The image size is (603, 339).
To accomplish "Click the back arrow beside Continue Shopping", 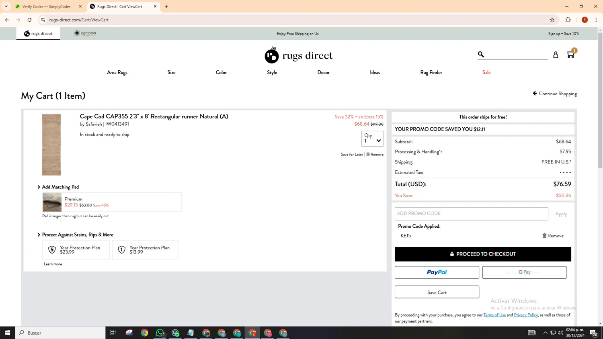I will [x=535, y=94].
